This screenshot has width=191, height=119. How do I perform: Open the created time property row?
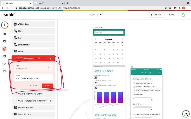click(x=33, y=45)
